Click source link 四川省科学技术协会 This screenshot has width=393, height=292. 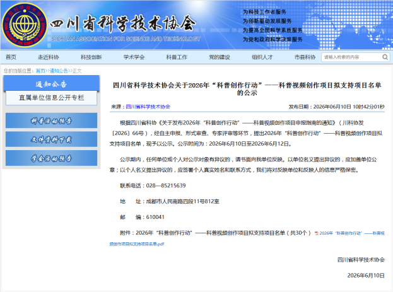click(148, 107)
